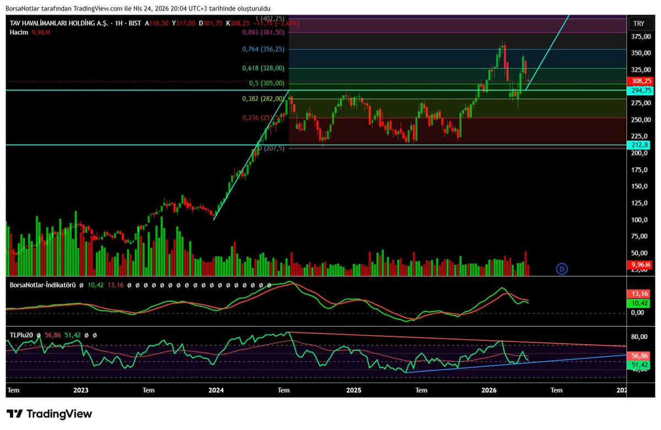The height and width of the screenshot is (430, 661).
Task: Click the red 9,96M volume axis tag
Action: point(641,265)
